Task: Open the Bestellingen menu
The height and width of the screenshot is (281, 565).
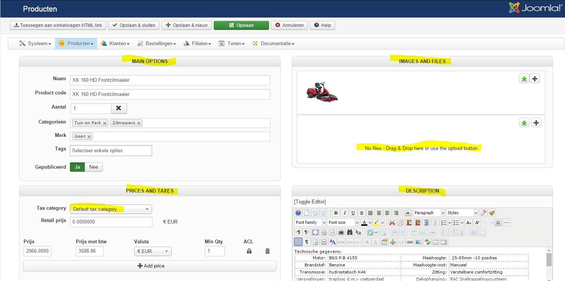Action: click(x=157, y=44)
